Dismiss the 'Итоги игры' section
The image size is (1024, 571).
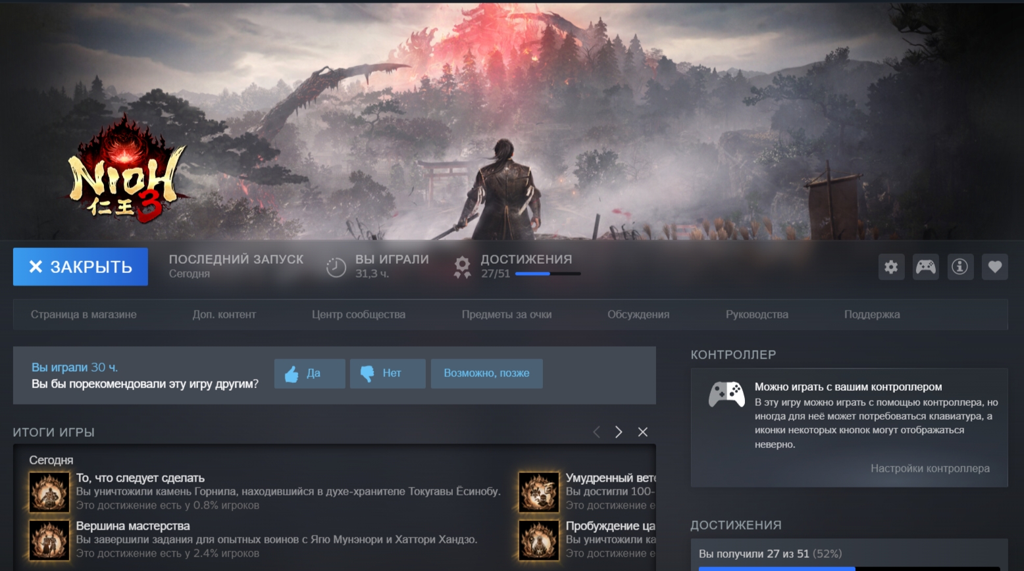click(643, 432)
